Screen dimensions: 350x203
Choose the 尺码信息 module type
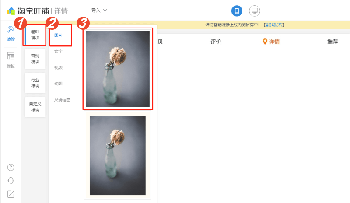pos(62,100)
